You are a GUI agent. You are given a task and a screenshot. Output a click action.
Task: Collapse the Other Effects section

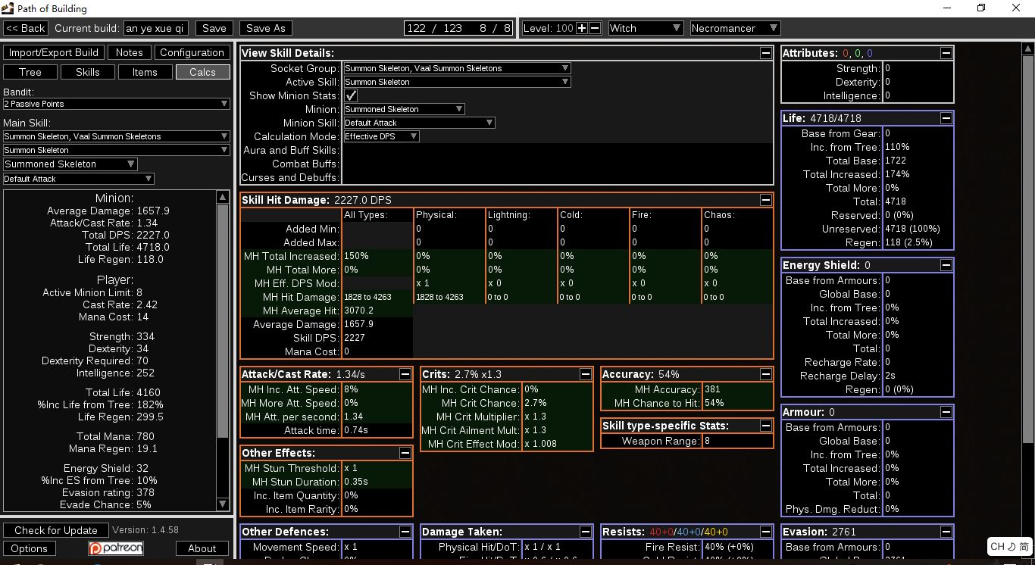(405, 453)
